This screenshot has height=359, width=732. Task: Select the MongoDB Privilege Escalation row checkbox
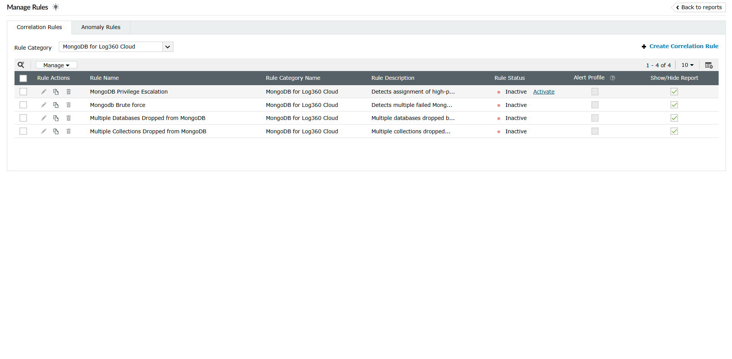point(23,92)
